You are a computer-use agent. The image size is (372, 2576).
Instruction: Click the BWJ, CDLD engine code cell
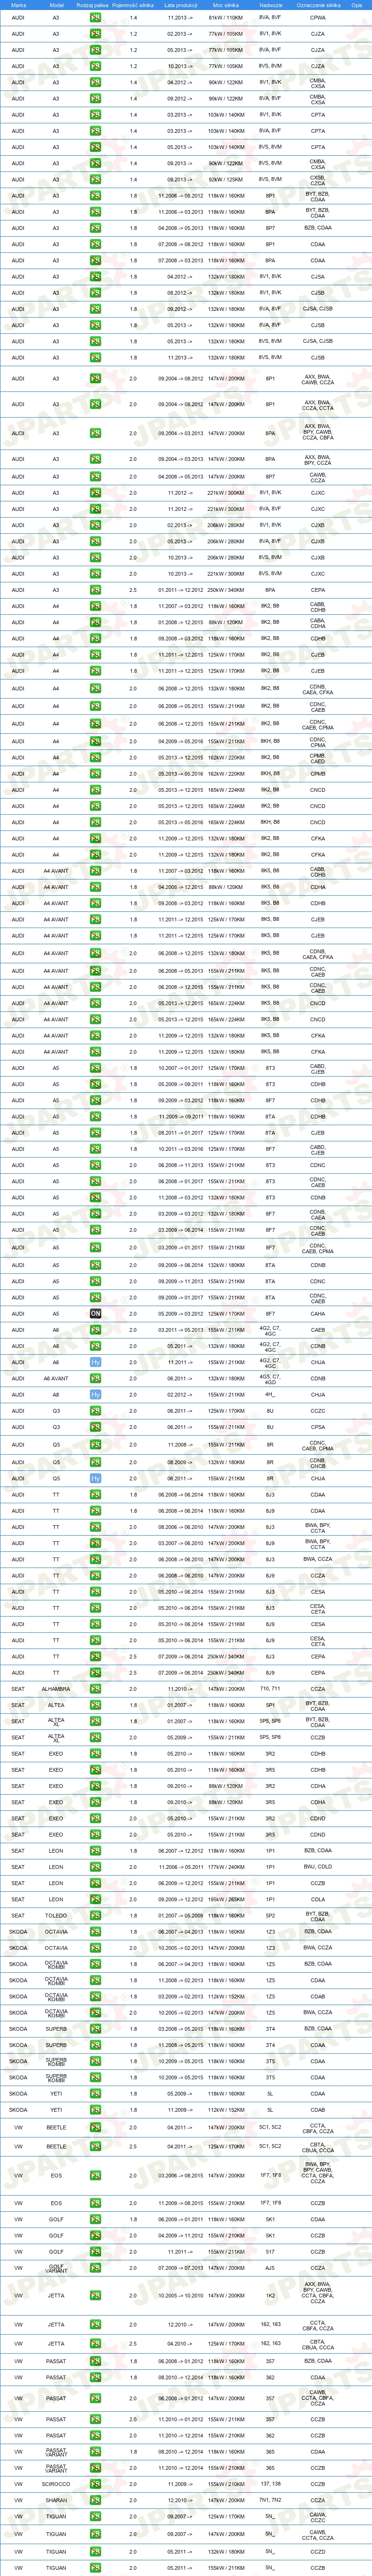point(318,1867)
